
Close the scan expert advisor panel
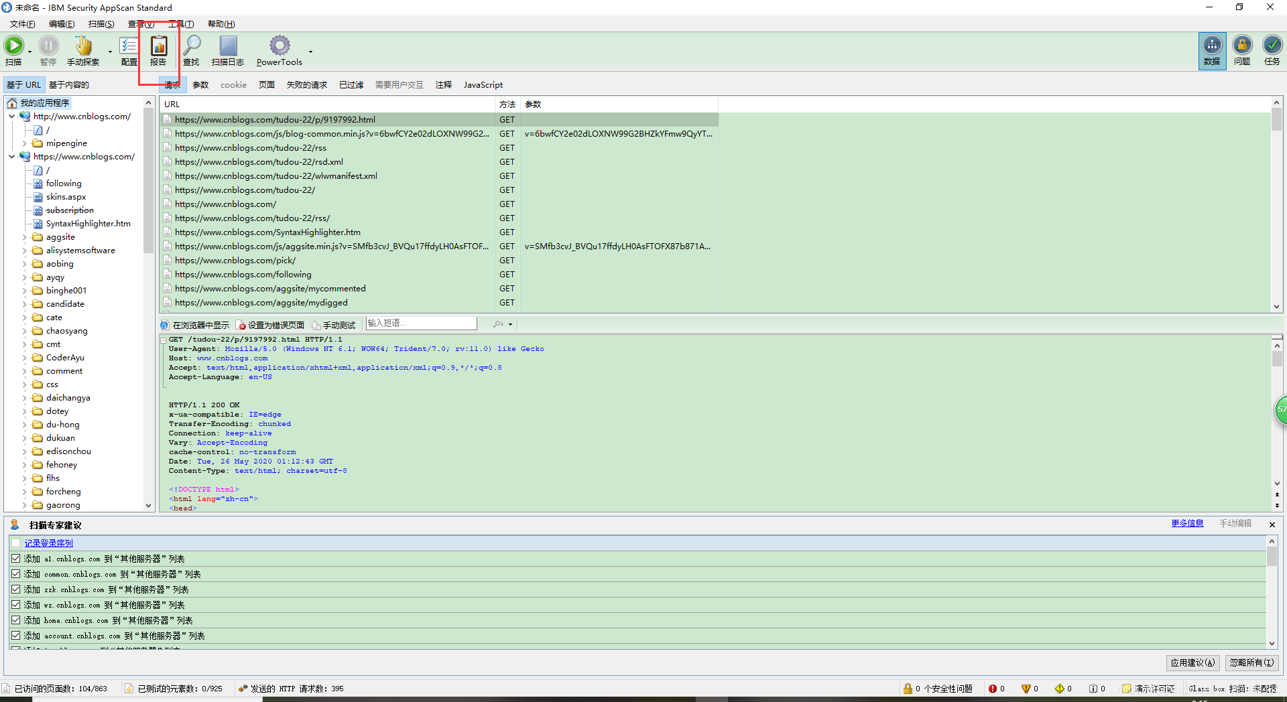click(x=1272, y=524)
